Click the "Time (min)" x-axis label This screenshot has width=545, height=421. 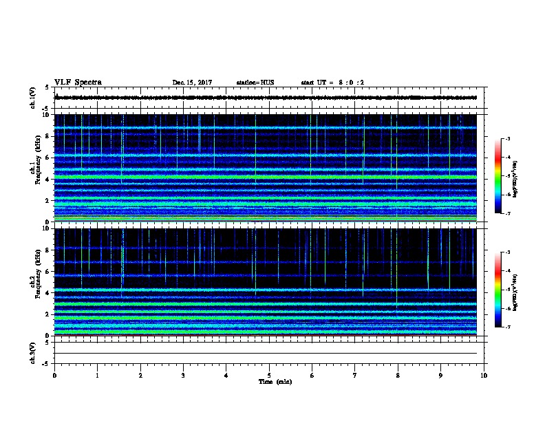(x=275, y=382)
